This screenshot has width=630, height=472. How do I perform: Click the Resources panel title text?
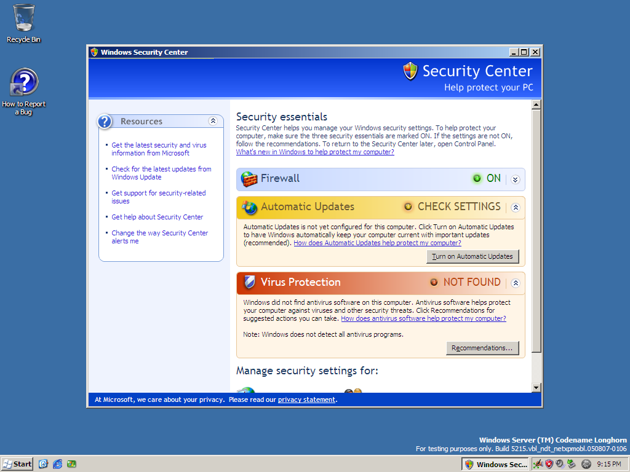[x=142, y=121]
